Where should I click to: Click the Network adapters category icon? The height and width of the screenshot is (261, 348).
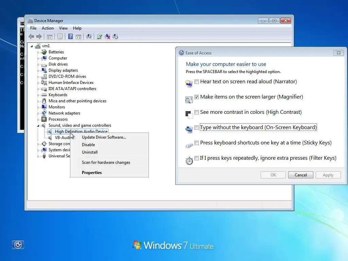pos(44,113)
